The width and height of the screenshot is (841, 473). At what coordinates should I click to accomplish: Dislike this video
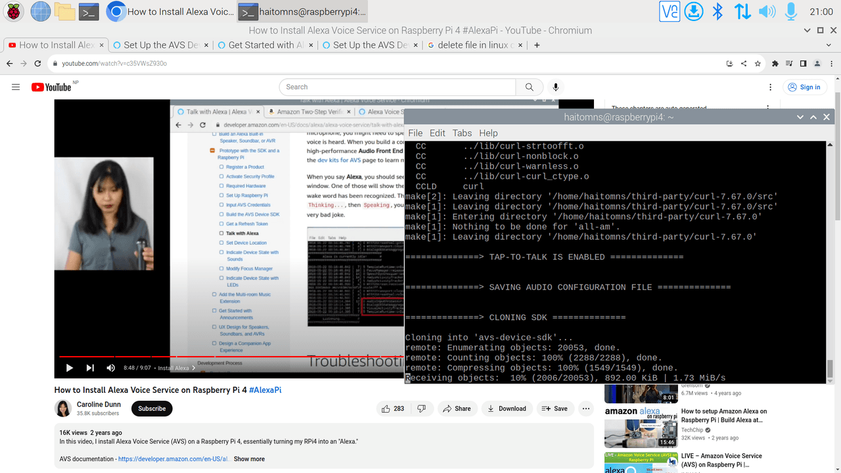click(422, 409)
